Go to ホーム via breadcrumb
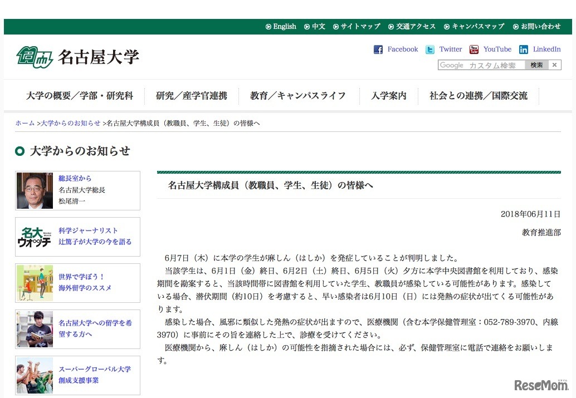Screen dimensions: 576x398 click(25, 123)
